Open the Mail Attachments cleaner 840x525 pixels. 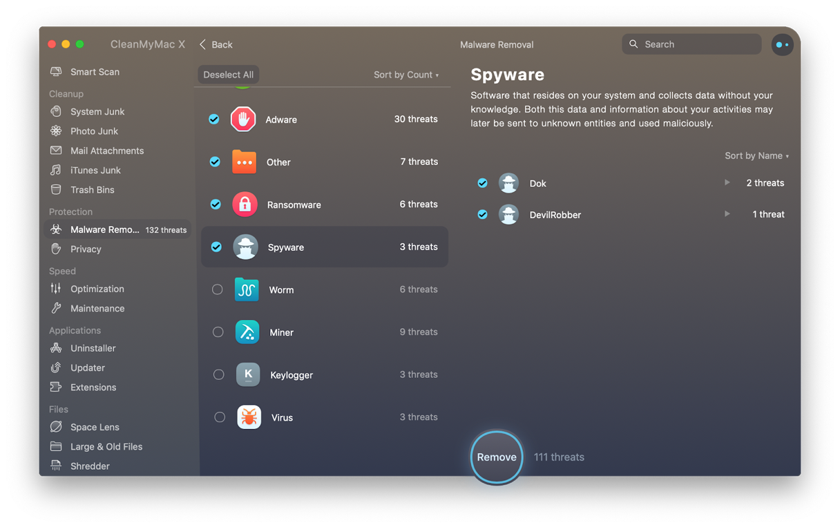click(x=107, y=150)
